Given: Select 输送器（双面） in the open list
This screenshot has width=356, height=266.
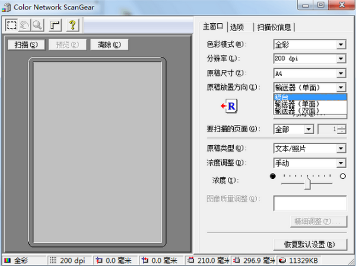Looking at the screenshot, I should [x=310, y=111].
